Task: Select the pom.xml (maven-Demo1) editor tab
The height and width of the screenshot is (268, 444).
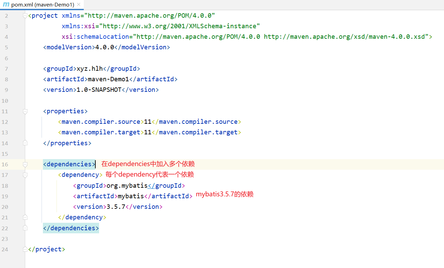Action: pos(42,5)
